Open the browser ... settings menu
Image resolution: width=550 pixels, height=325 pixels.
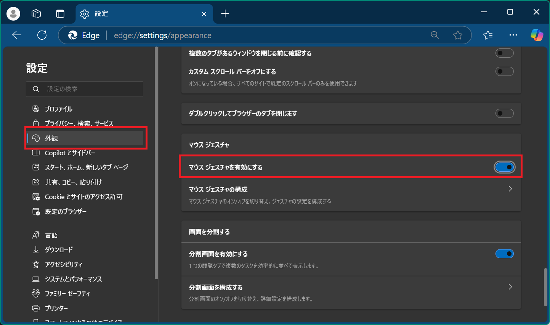pos(513,35)
